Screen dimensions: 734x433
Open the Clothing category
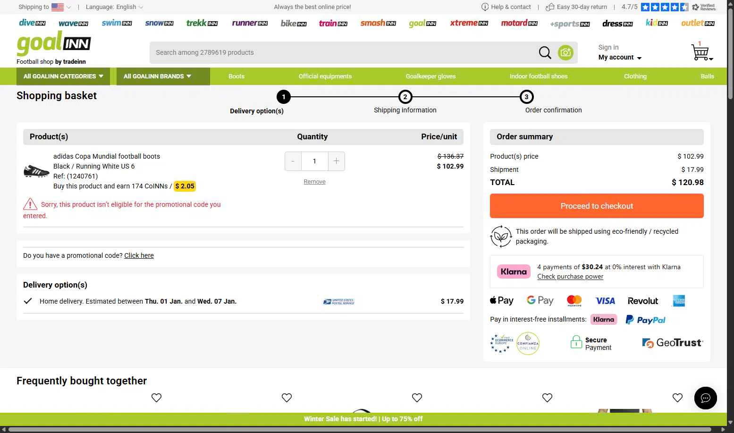point(635,76)
